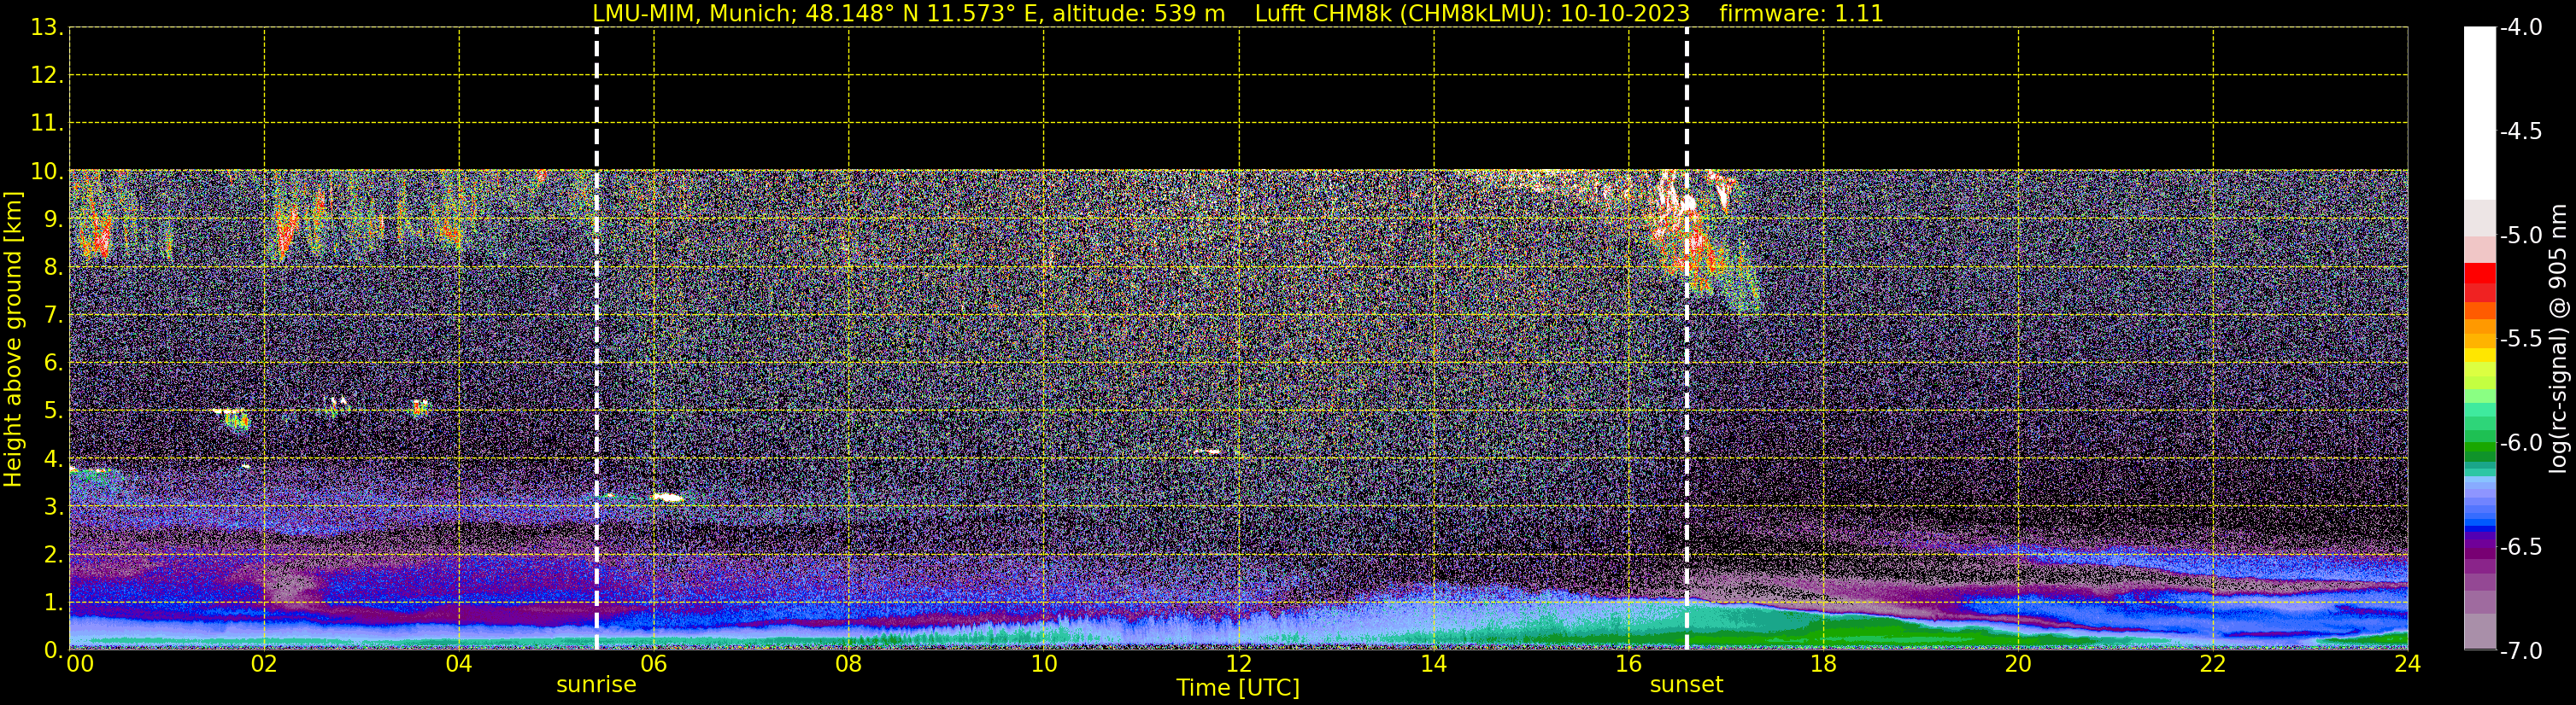This screenshot has height=705, width=2576.
Task: Click the time axis tick label '06'
Action: (654, 664)
